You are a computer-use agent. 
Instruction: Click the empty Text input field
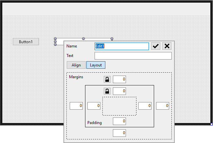click(x=133, y=56)
